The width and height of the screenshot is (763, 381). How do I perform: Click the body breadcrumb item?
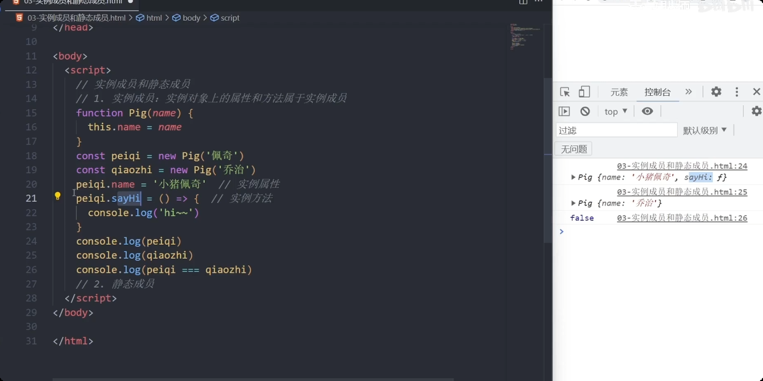tap(187, 18)
